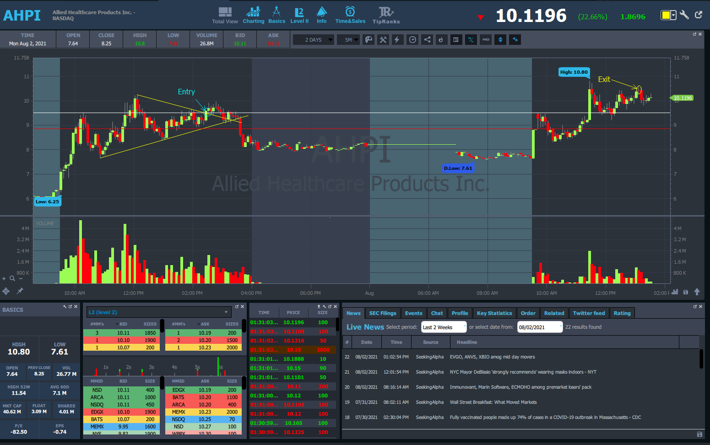
Task: Pin the chart using the pushpin icon
Action: coord(20,291)
